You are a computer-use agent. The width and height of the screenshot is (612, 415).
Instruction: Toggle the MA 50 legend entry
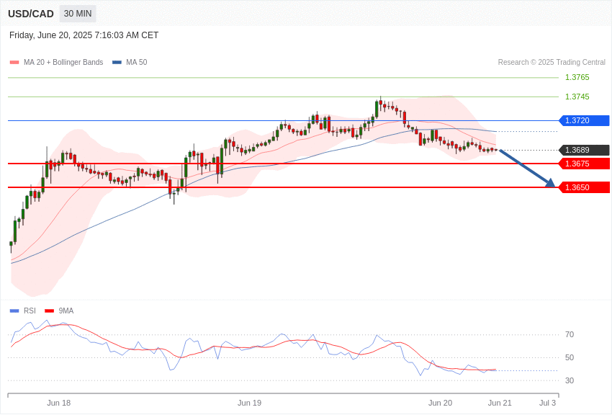coord(130,63)
